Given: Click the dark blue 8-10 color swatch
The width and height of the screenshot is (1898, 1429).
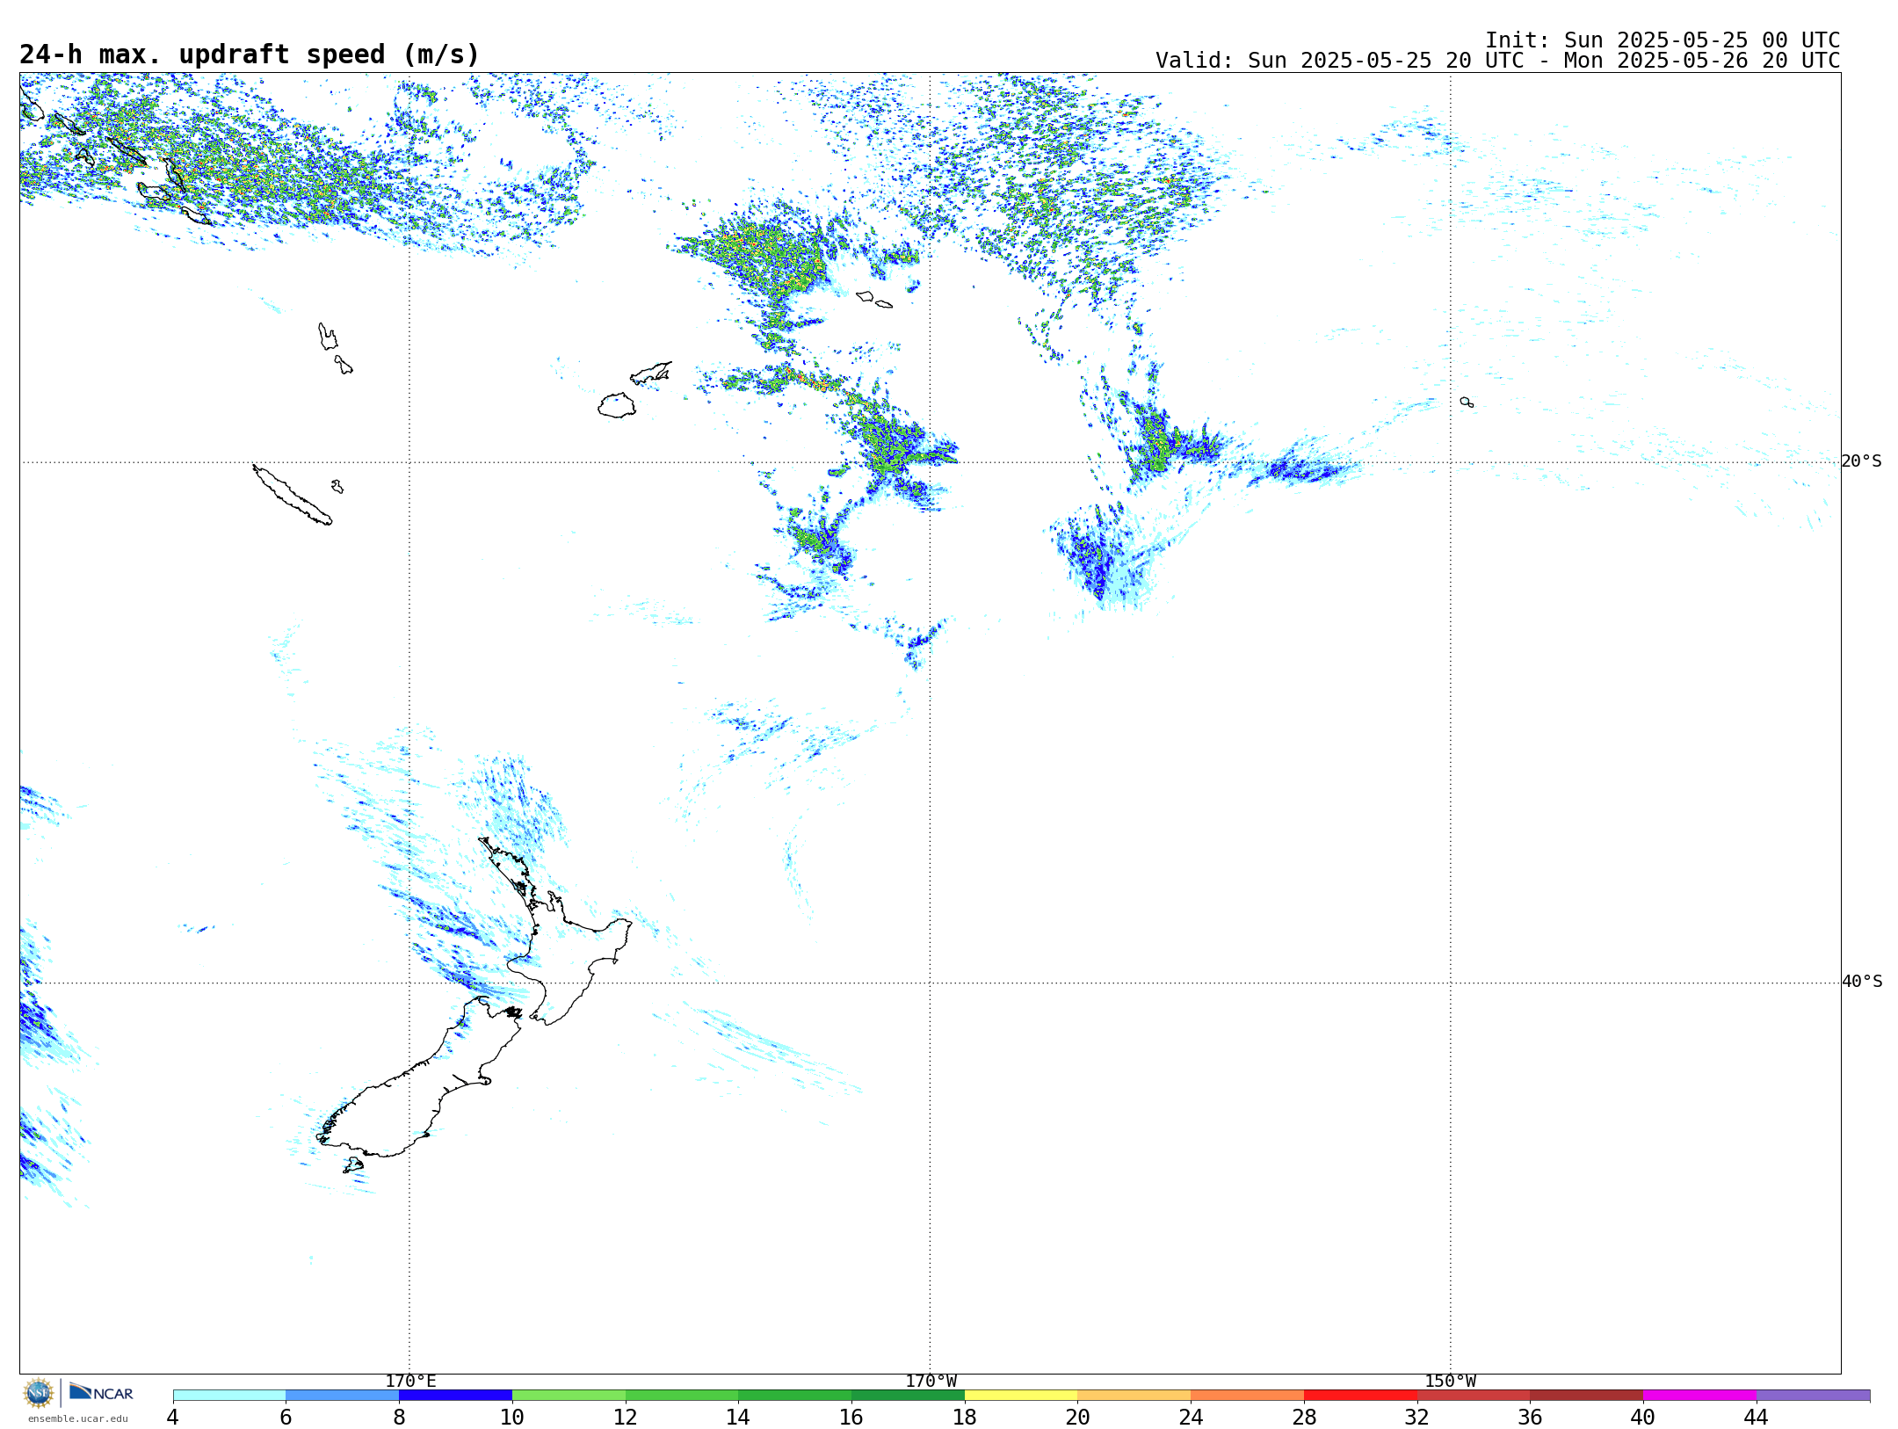Looking at the screenshot, I should 456,1396.
